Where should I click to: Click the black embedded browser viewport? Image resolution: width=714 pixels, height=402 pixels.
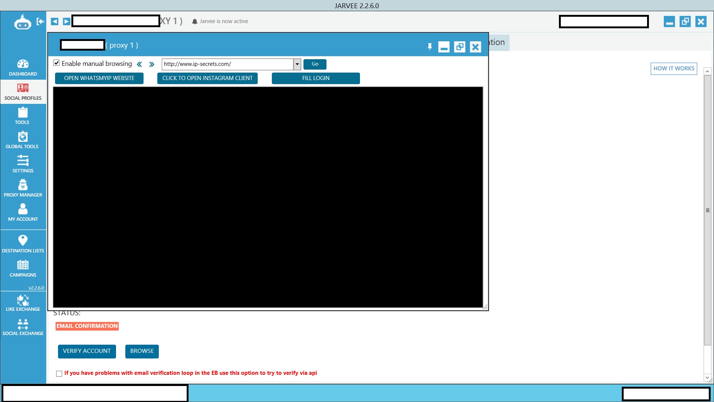point(268,197)
